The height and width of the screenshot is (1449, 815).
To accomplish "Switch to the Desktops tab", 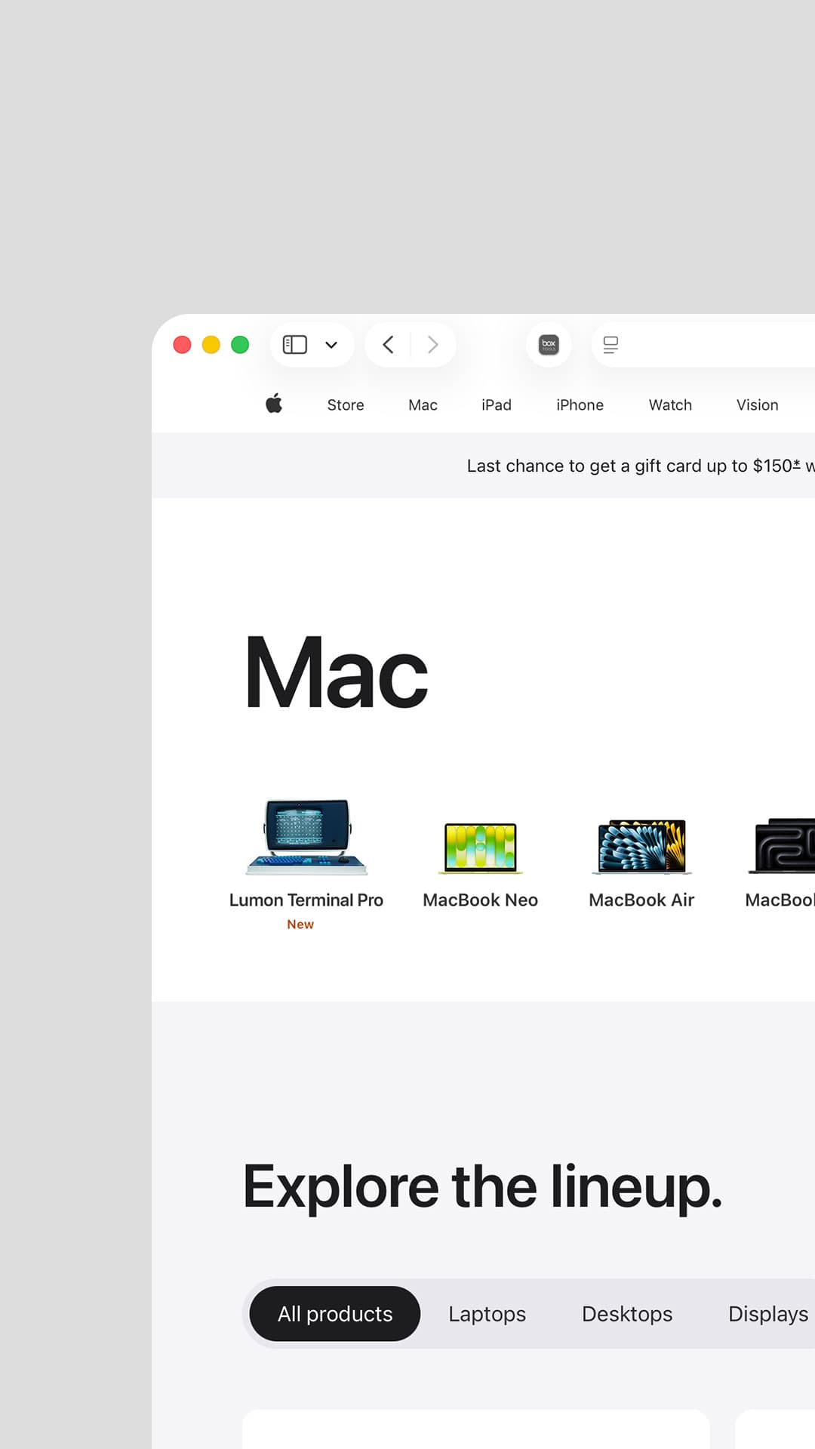I will tap(627, 1314).
